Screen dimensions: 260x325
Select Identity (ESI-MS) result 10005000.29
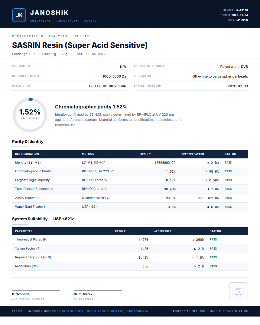[165, 163]
